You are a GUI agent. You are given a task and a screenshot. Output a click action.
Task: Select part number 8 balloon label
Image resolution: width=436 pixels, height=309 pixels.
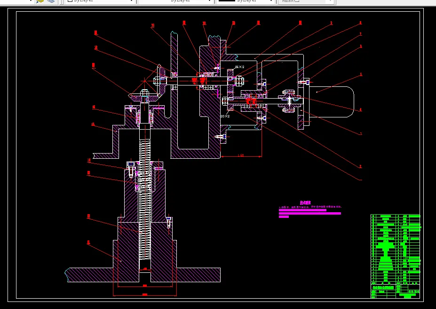click(x=361, y=23)
